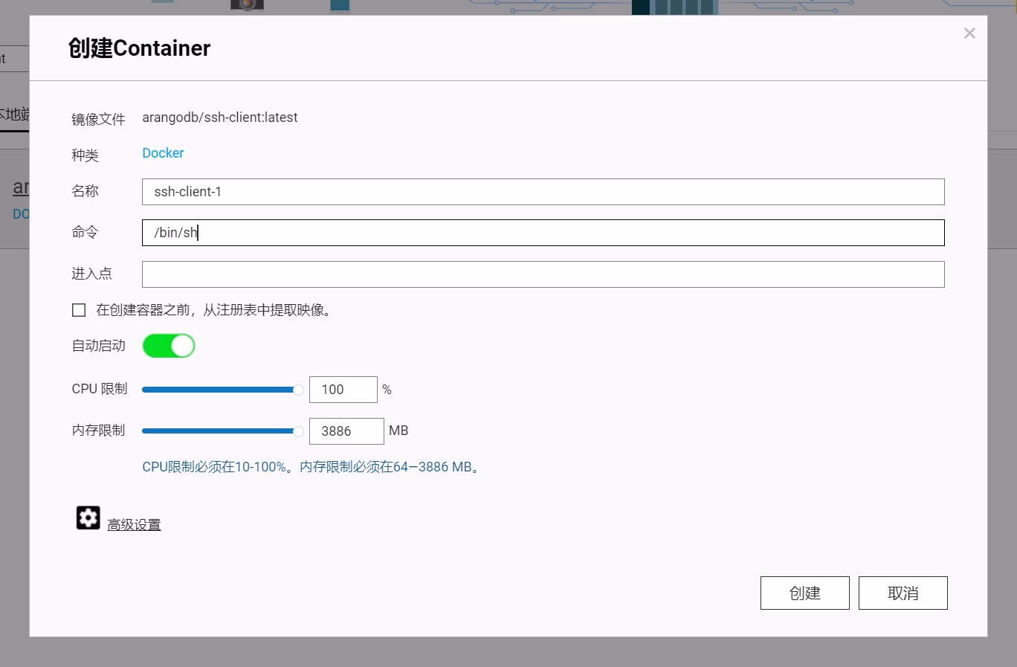Focus the CPU percentage field showing 100
1017x667 pixels.
[x=343, y=390]
